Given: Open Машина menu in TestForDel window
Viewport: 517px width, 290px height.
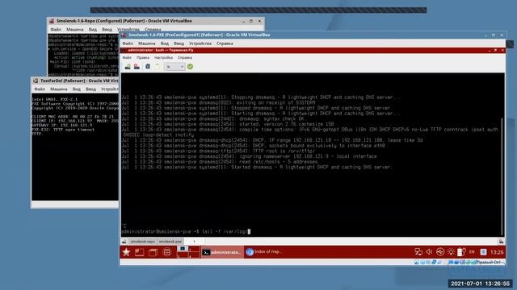Looking at the screenshot, I should 59,89.
